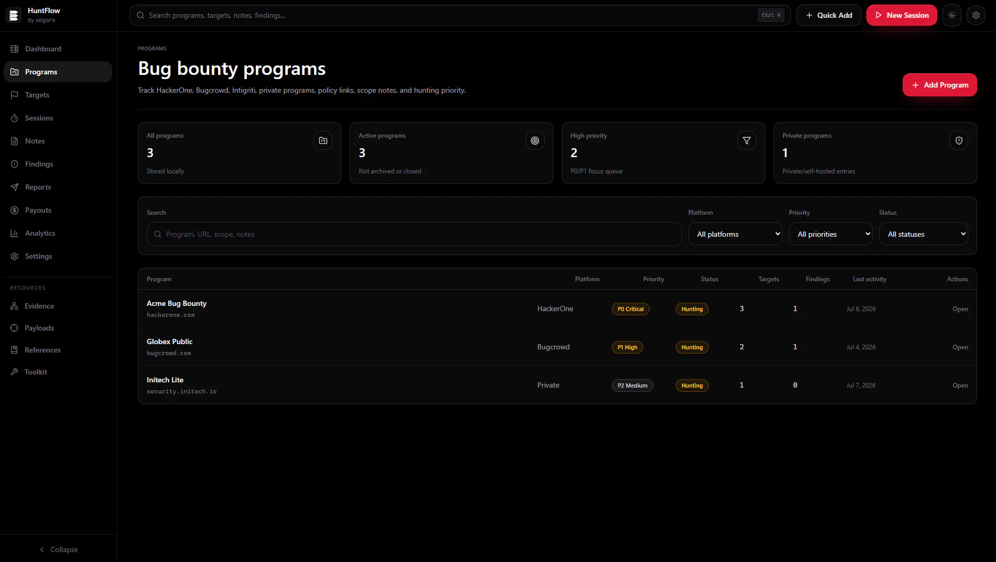Click the Globex Public program name
This screenshot has height=562, width=996.
coord(169,341)
